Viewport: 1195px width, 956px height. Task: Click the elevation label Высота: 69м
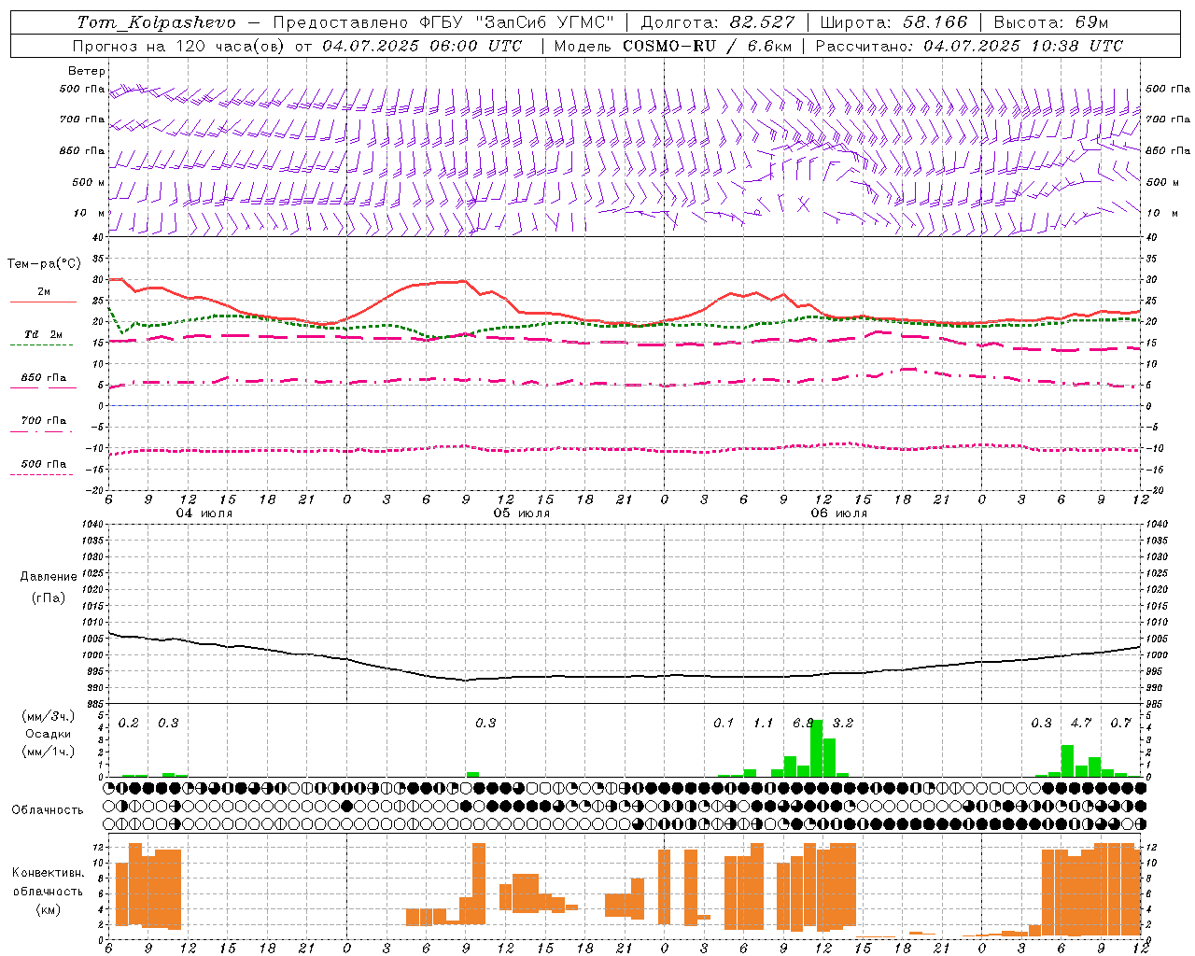[1051, 22]
